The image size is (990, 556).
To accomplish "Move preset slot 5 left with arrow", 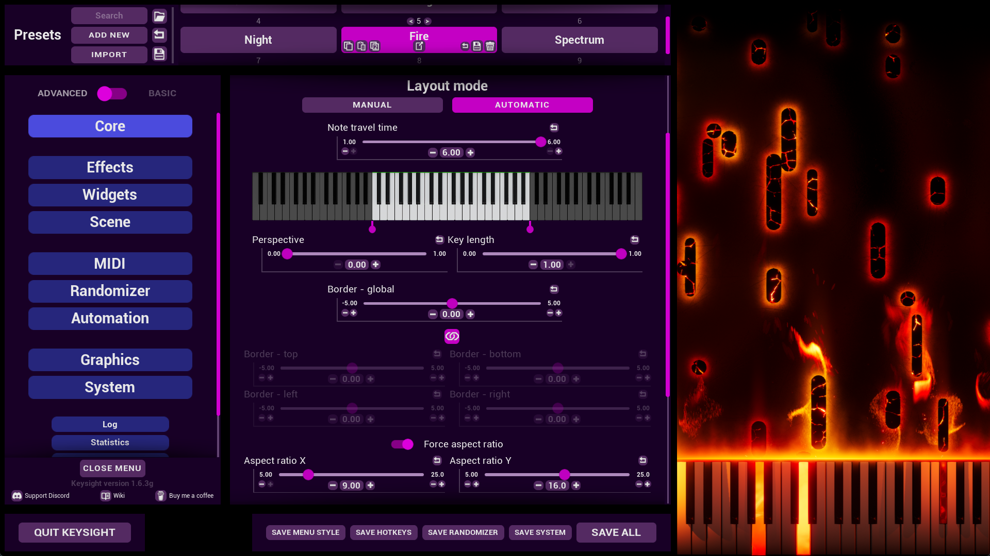I will 410,21.
